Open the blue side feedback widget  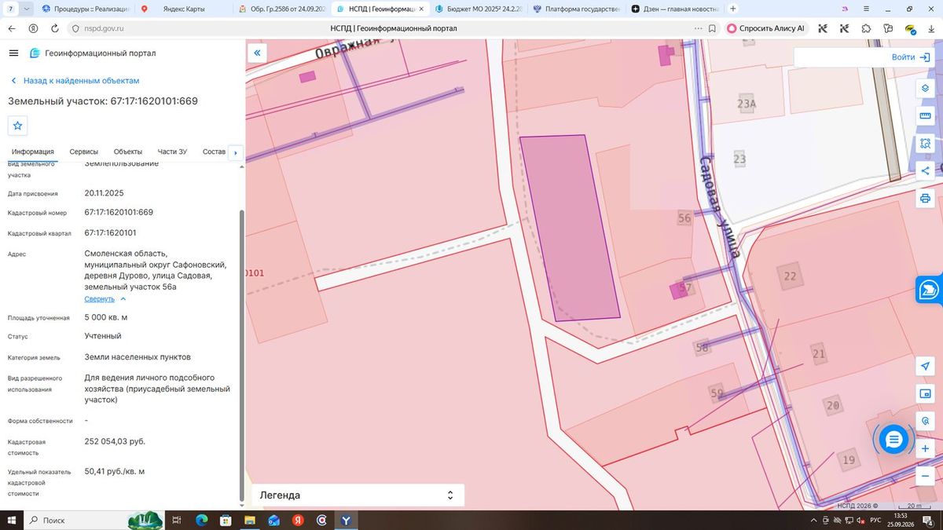pyautogui.click(x=929, y=290)
